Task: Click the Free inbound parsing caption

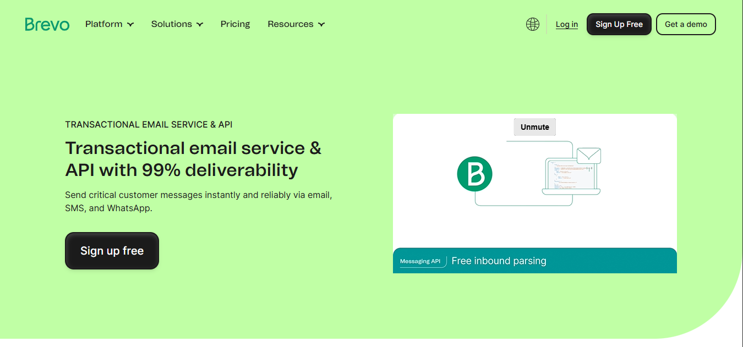Action: 499,261
